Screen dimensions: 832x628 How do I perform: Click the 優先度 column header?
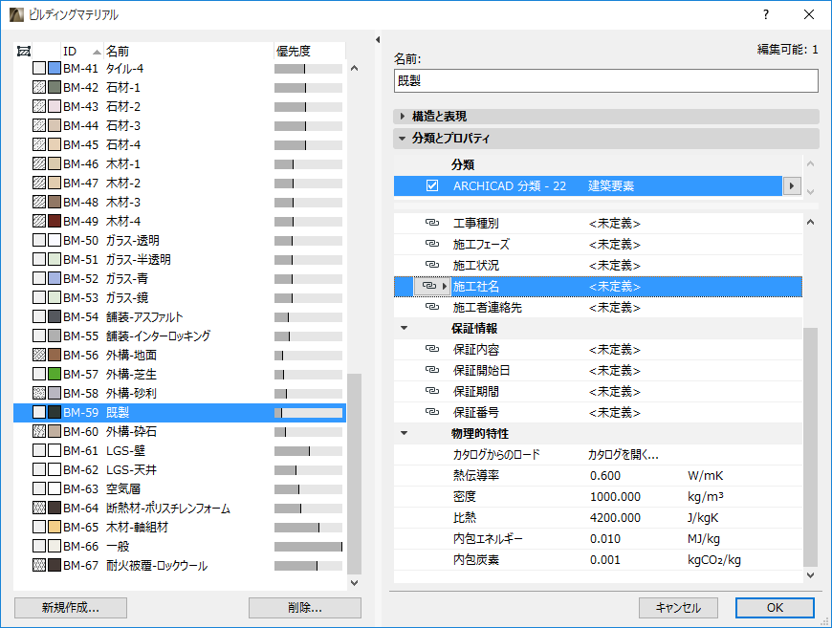tap(309, 51)
